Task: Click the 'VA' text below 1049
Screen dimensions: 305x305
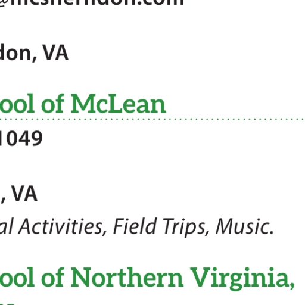Action: tap(24, 194)
